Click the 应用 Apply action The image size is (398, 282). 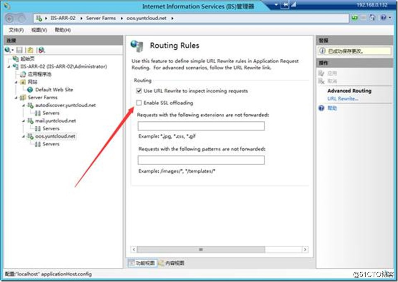point(332,73)
